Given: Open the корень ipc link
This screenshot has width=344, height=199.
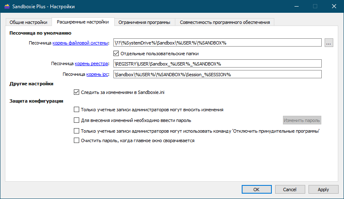Looking at the screenshot, I should pos(97,74).
